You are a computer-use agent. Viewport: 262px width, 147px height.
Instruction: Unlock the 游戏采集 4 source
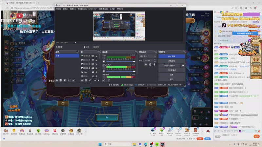point(96,56)
